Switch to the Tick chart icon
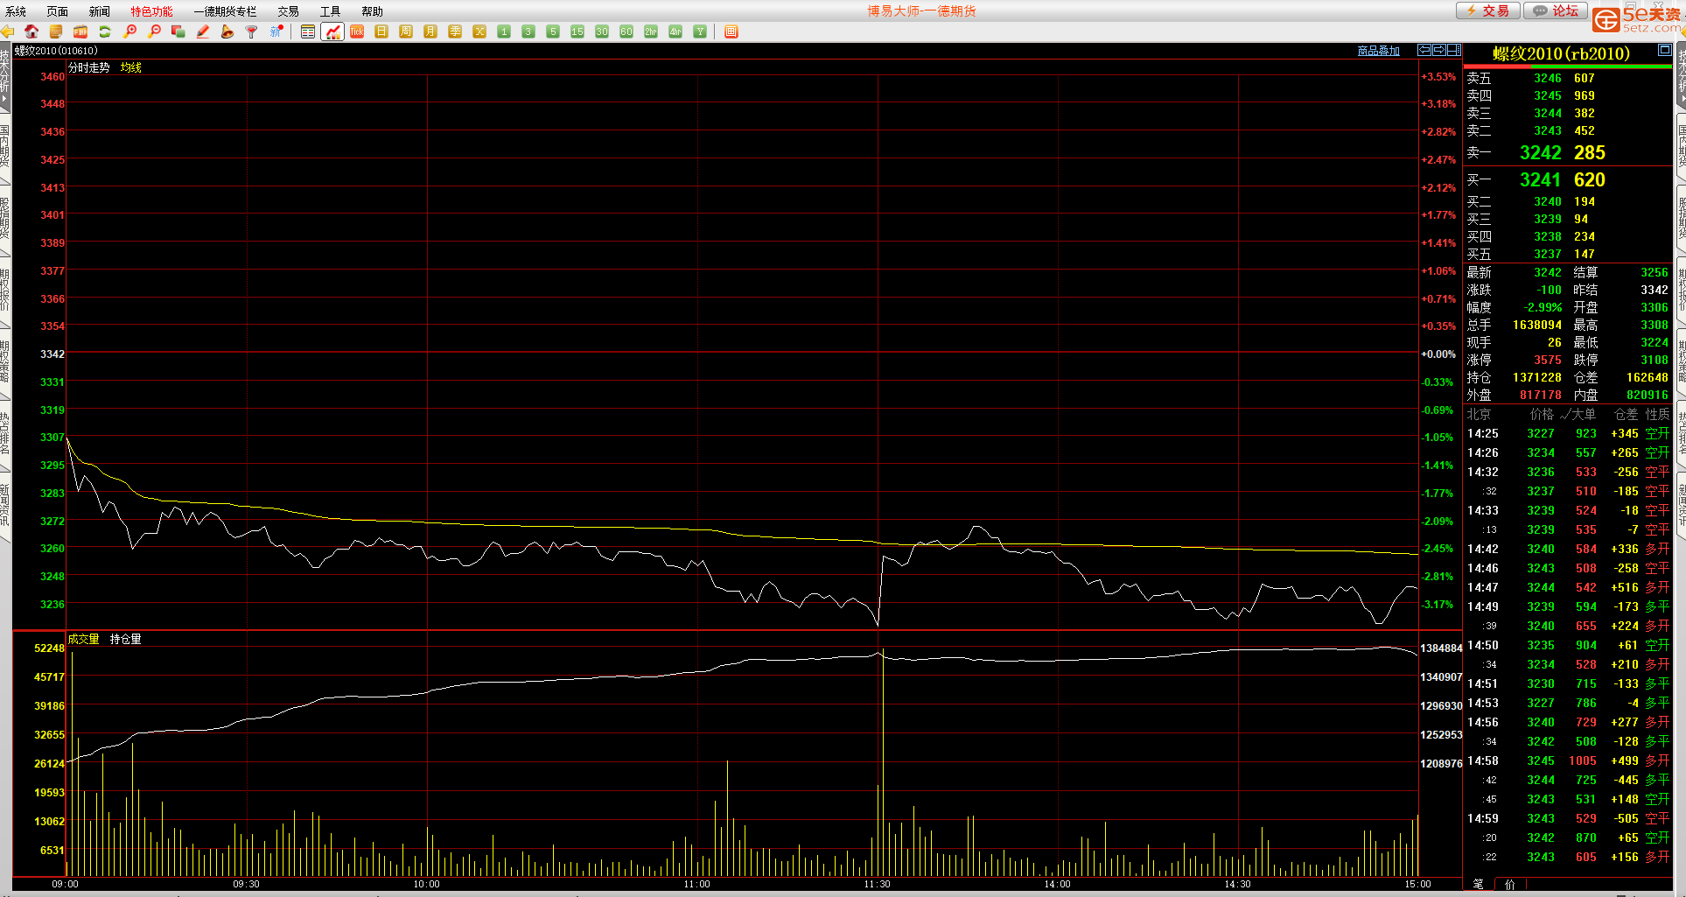 coord(357,32)
